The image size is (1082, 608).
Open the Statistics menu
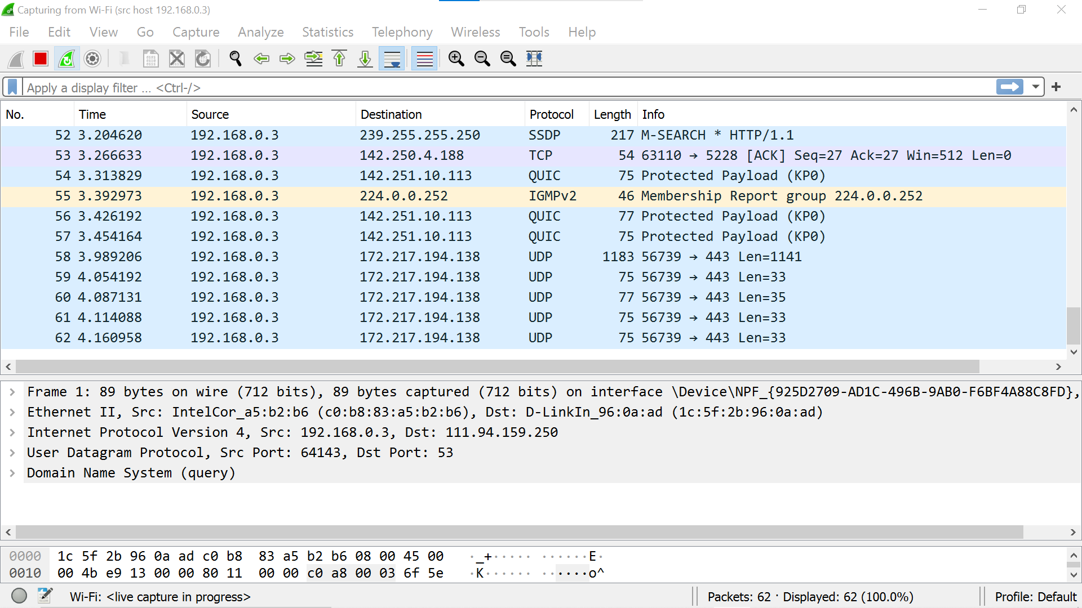click(327, 32)
